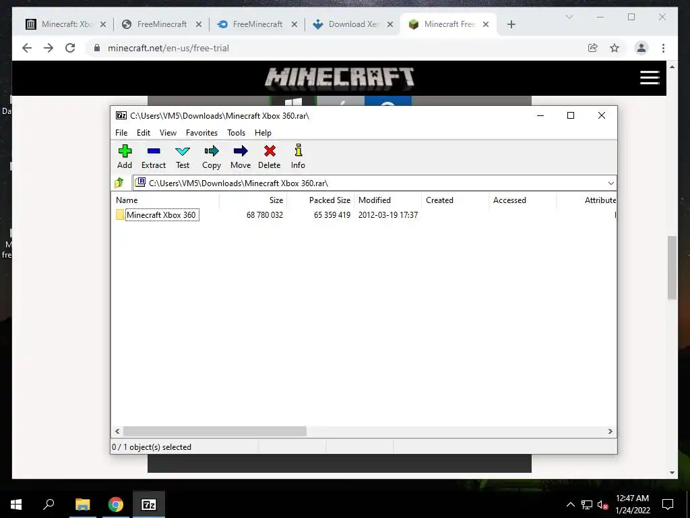Open Chrome three-dot options menu
Image resolution: width=690 pixels, height=518 pixels.
[663, 48]
